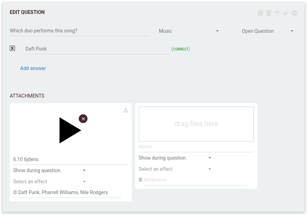The image size is (307, 215).
Task: Click the duplicate question icon
Action: pyautogui.click(x=260, y=13)
